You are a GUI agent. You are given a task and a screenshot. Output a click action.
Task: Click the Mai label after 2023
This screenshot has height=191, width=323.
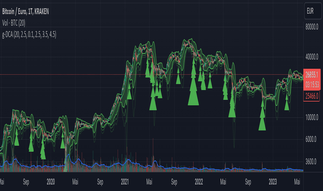297,182
